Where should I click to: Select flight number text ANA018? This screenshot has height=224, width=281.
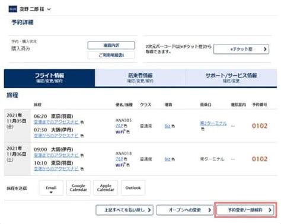point(123,153)
